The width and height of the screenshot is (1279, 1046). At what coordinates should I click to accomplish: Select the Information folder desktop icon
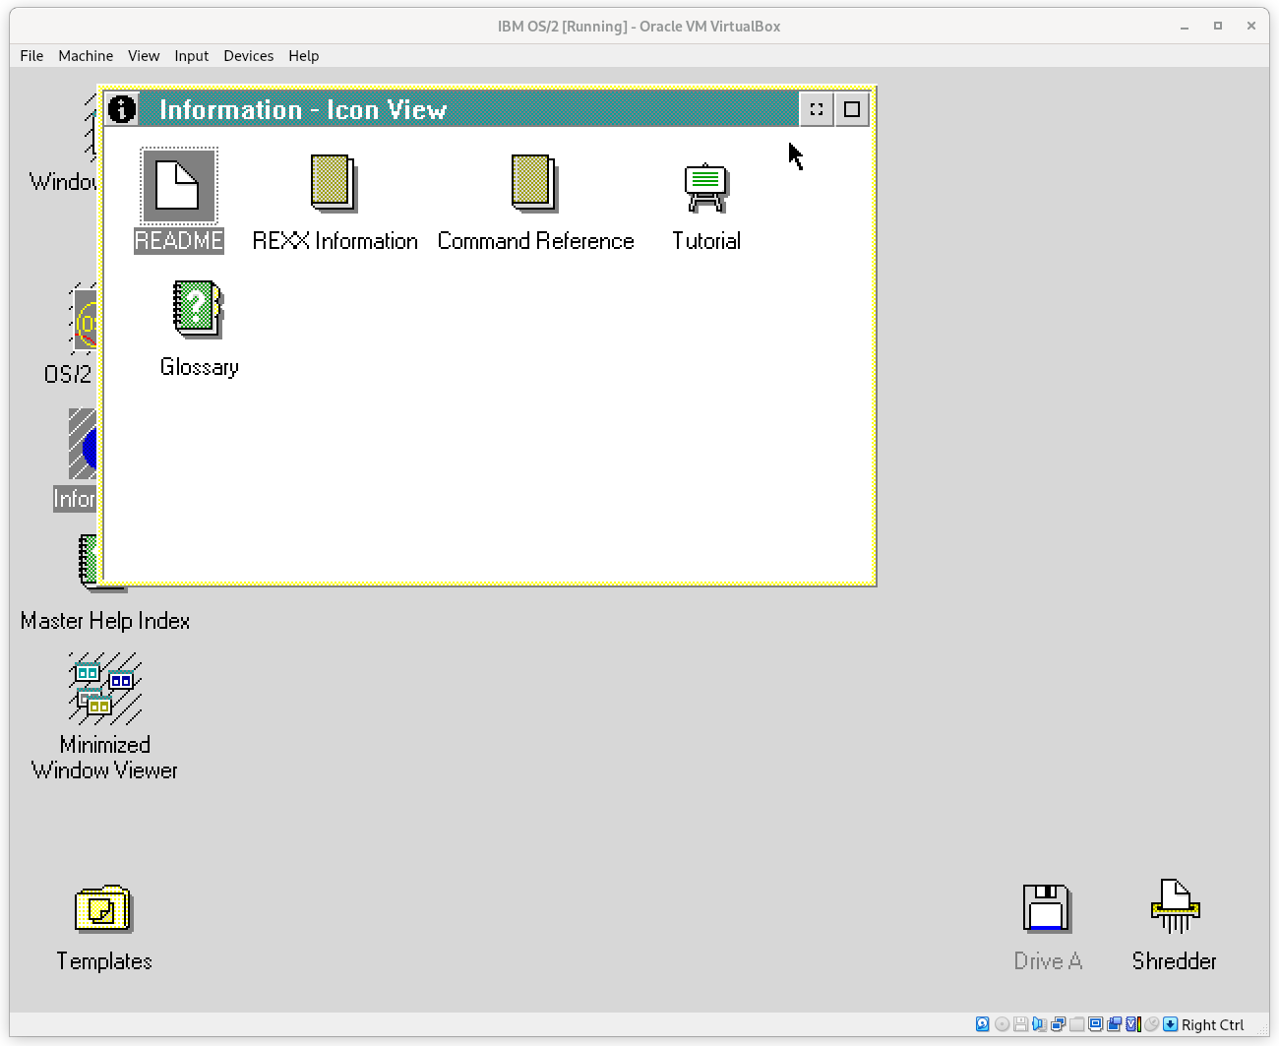coord(82,445)
